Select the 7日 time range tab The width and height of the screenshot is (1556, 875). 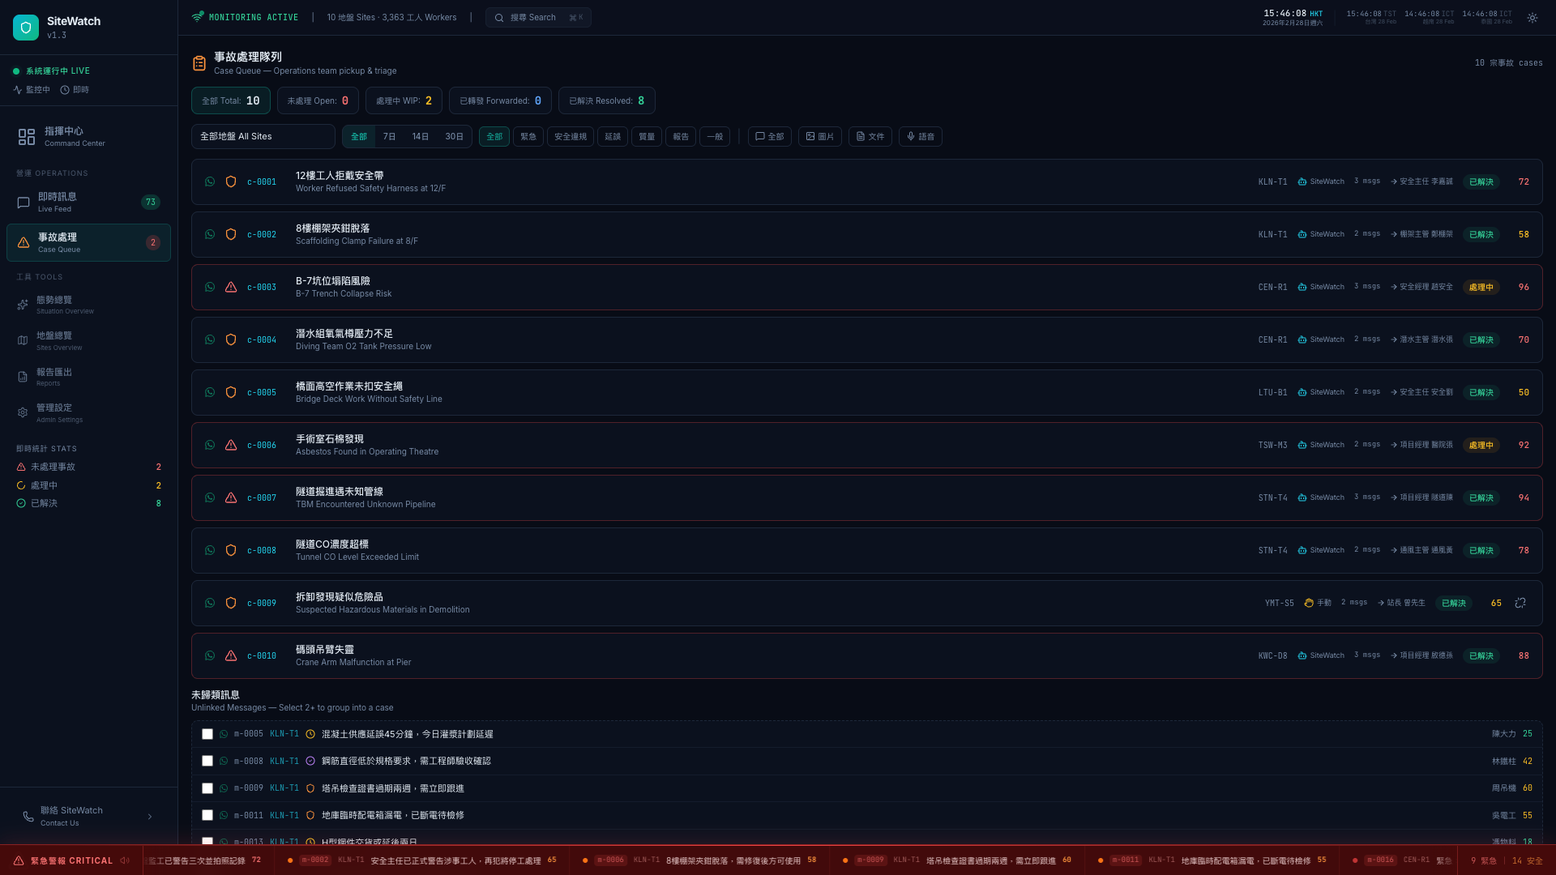point(389,136)
